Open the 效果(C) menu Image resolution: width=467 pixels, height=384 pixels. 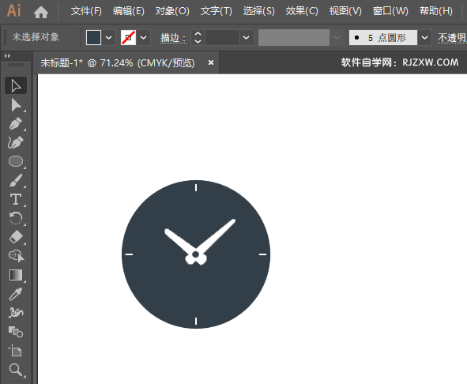pos(302,11)
